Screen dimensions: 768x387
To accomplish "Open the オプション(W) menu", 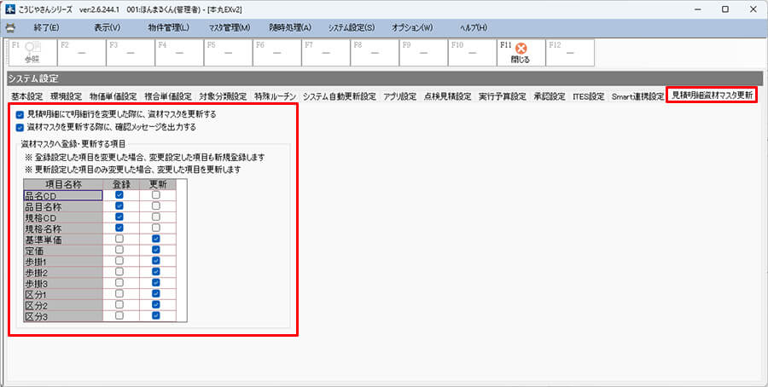I will 412,27.
